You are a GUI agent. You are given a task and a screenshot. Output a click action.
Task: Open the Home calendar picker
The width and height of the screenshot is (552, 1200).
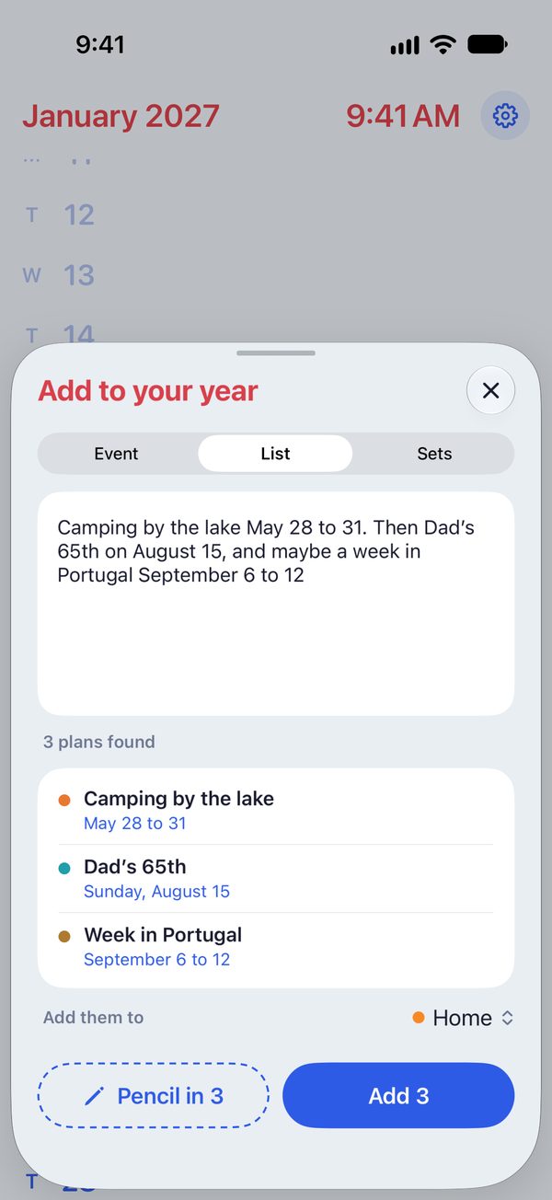pyautogui.click(x=463, y=1018)
